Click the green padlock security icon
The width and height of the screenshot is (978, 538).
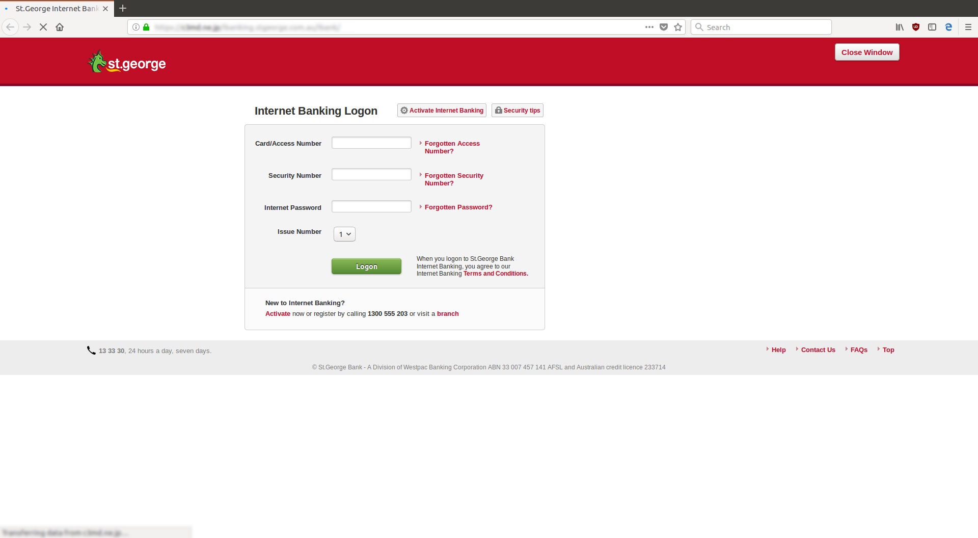pyautogui.click(x=146, y=27)
